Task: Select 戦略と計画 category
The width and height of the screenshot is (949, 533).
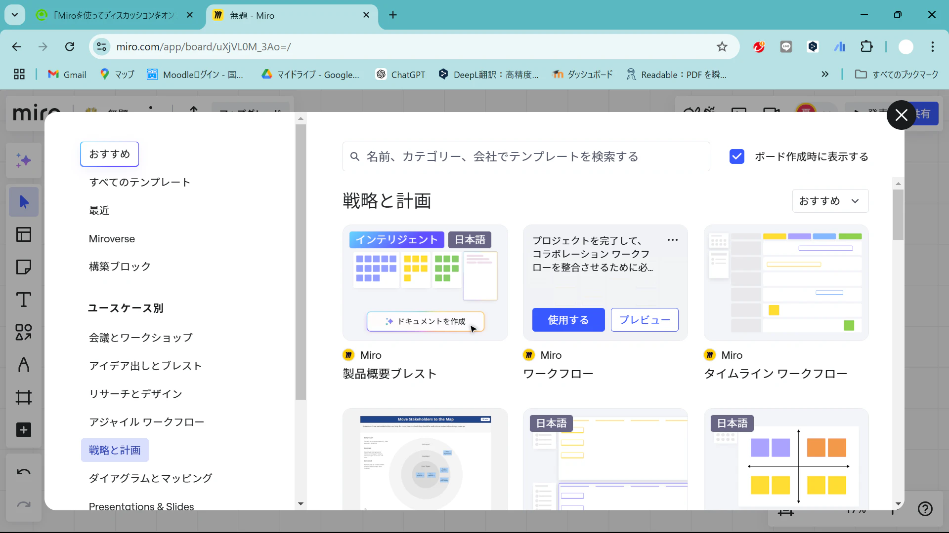Action: (115, 451)
